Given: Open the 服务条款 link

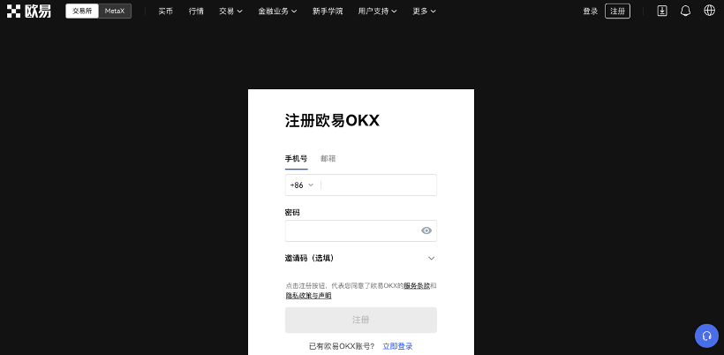Looking at the screenshot, I should [417, 286].
